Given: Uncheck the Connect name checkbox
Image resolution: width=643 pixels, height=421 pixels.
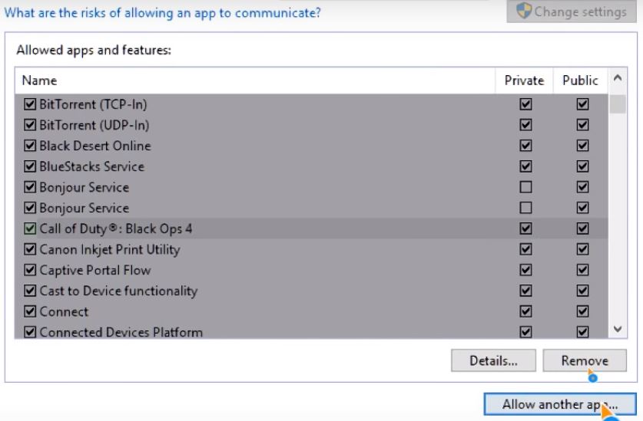Looking at the screenshot, I should pyautogui.click(x=29, y=311).
